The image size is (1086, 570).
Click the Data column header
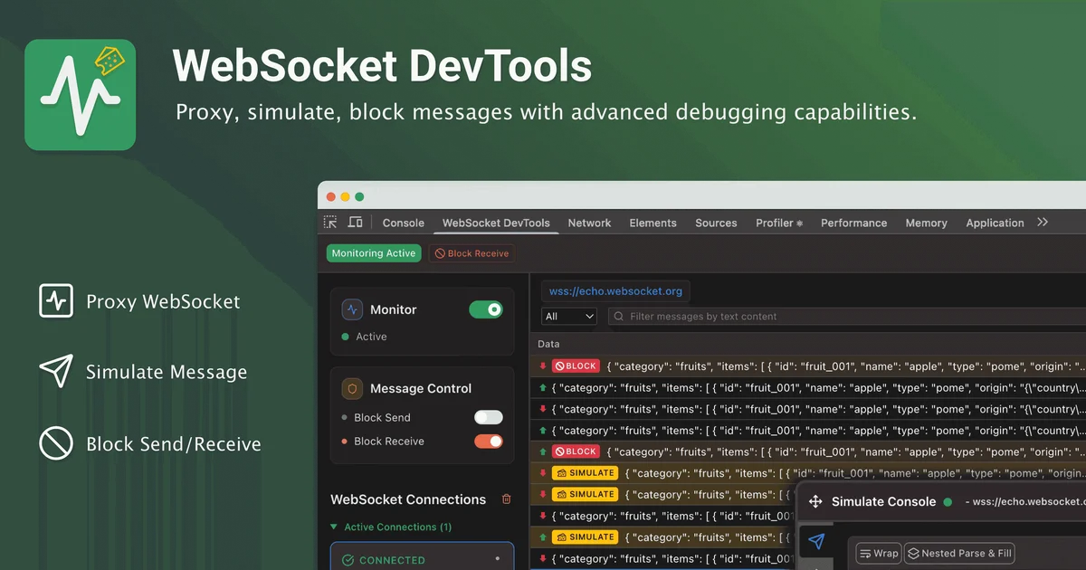coord(548,344)
